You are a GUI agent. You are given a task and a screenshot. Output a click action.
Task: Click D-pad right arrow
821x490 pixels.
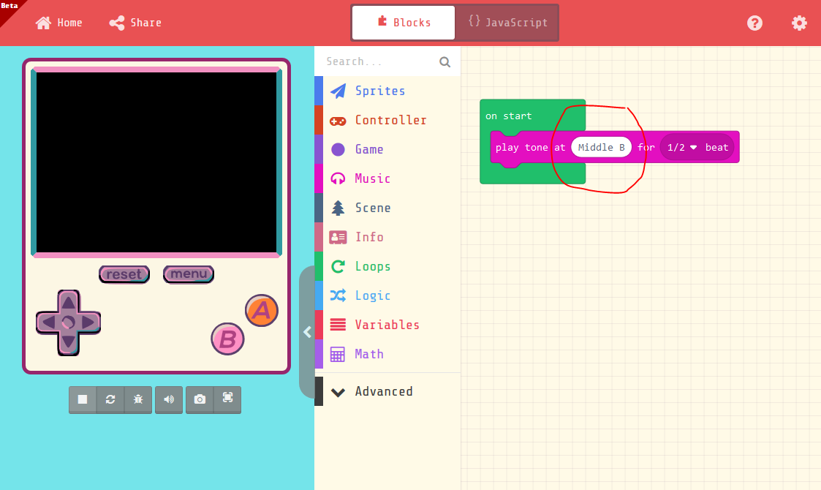(x=88, y=323)
